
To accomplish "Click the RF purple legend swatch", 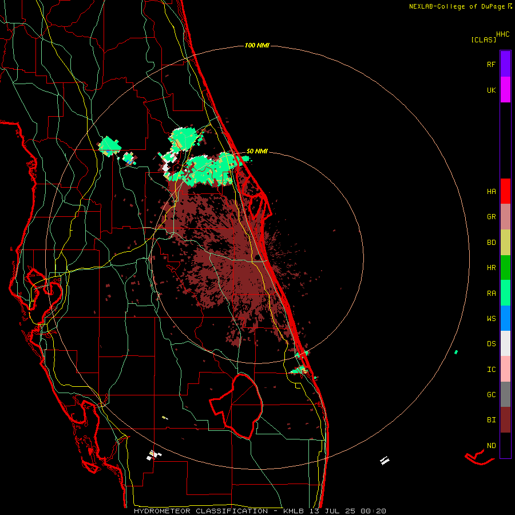I will (505, 64).
